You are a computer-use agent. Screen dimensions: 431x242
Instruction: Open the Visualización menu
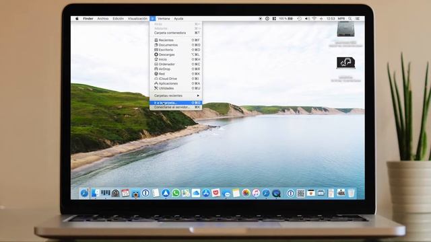(x=137, y=19)
